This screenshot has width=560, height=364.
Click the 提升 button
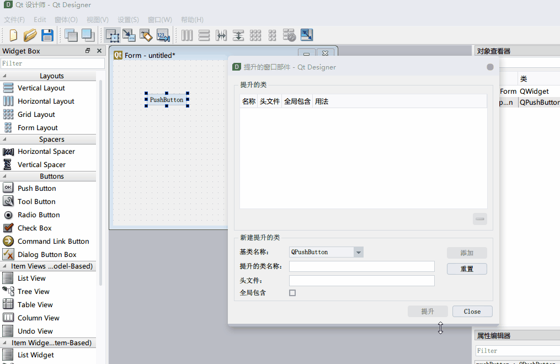point(428,312)
